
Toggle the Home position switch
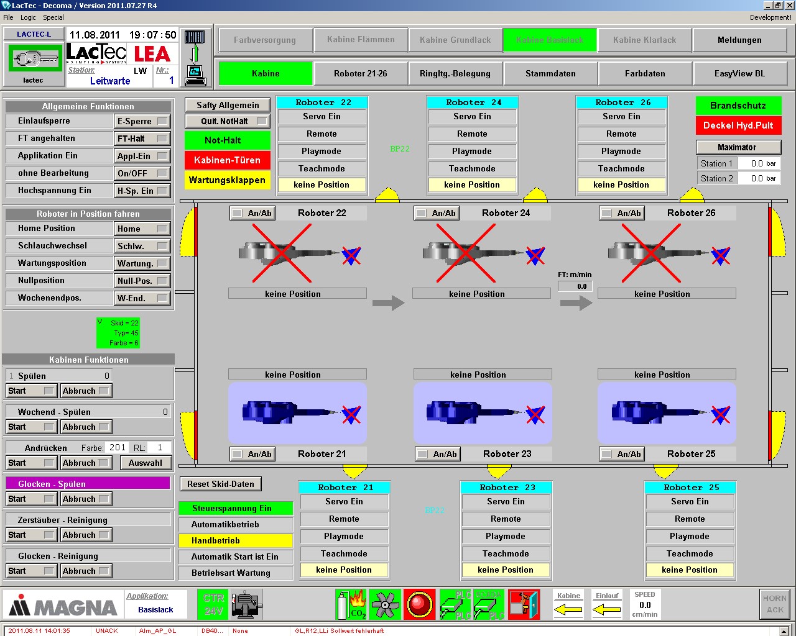point(162,229)
